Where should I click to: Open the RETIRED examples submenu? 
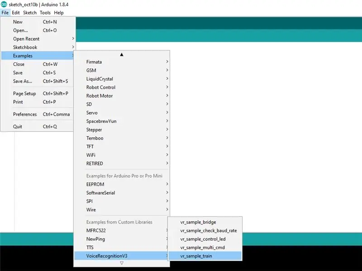(122, 164)
